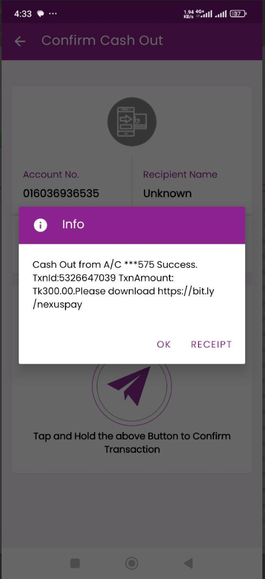
Task: Tap OK in the Info dialog
Action: [x=164, y=344]
